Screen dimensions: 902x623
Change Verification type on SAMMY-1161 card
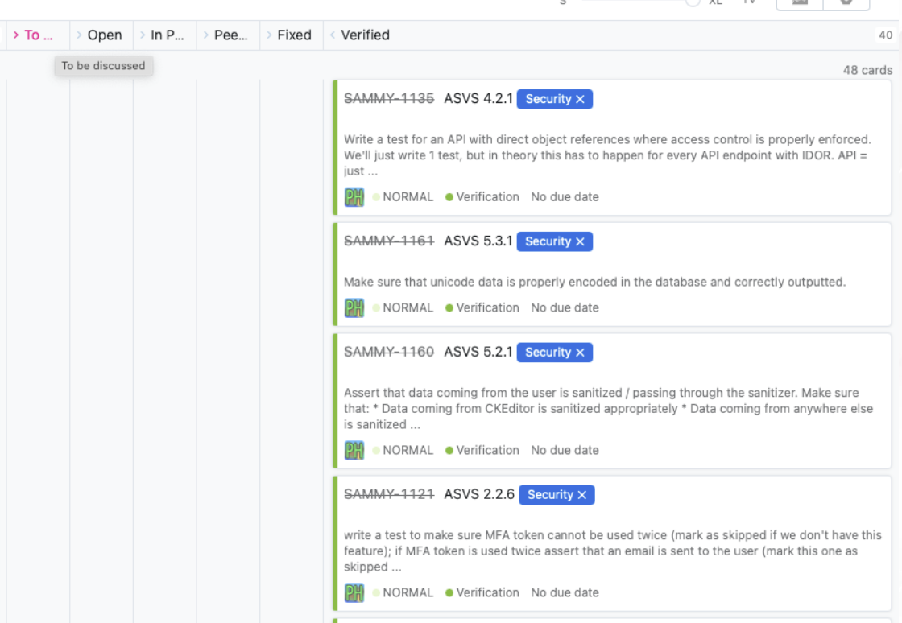point(482,307)
